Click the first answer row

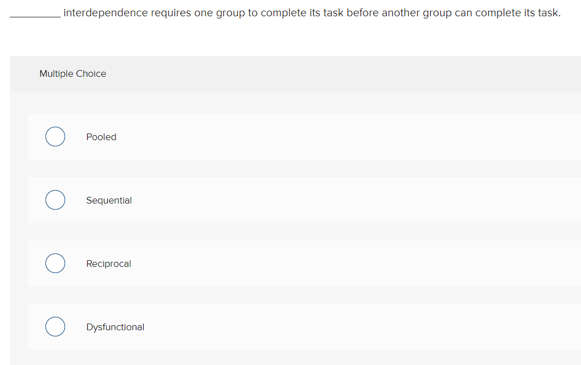click(281, 136)
